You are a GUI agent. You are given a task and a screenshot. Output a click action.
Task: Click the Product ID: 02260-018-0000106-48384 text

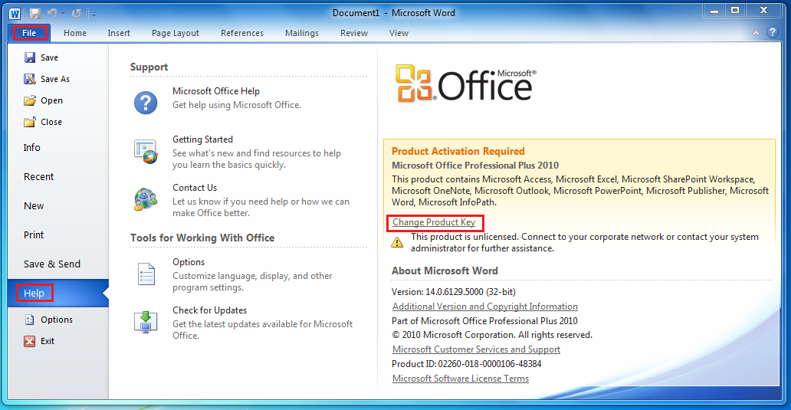tap(467, 364)
